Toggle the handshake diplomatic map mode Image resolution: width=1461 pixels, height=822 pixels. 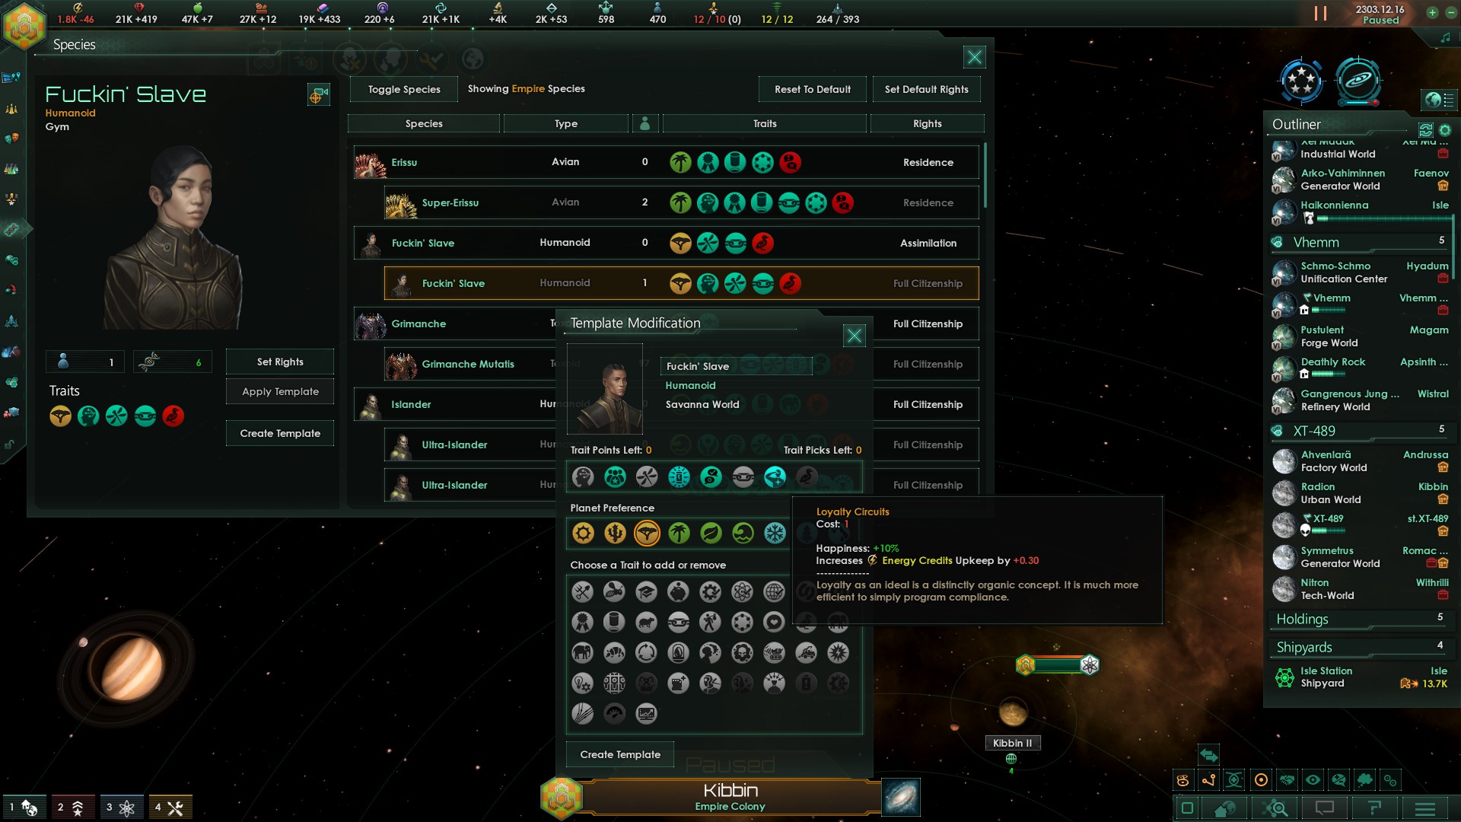pos(1288,780)
